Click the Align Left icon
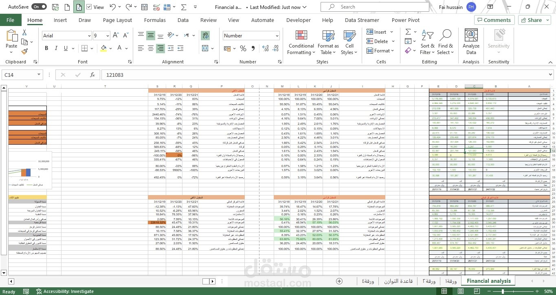Screen dimensions: 556x295 [141, 48]
